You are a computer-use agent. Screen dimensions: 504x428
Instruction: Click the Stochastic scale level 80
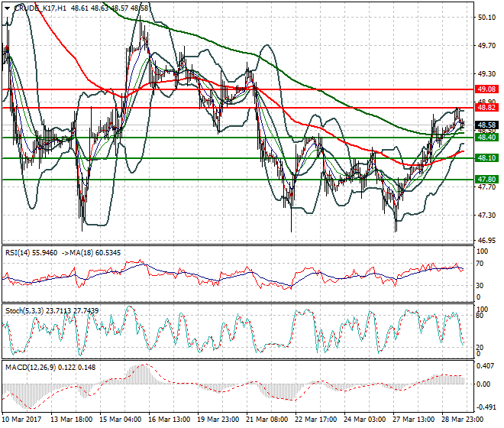(x=480, y=316)
